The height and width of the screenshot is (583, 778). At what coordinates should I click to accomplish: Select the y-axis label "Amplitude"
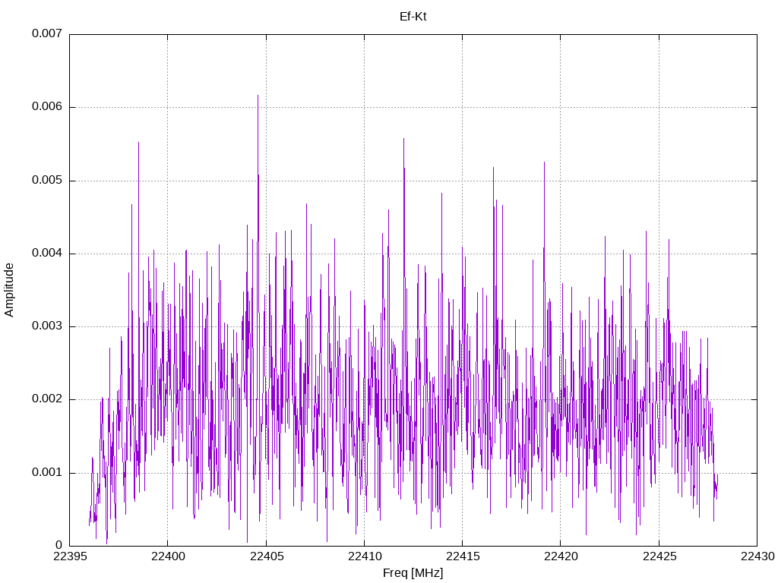(x=9, y=290)
